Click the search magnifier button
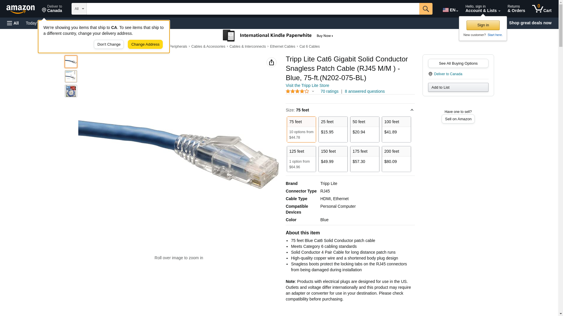Viewport: 563px width, 316px height. click(x=426, y=9)
